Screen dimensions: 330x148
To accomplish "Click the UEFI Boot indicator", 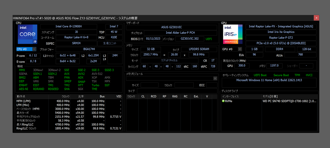I will 260,75.
